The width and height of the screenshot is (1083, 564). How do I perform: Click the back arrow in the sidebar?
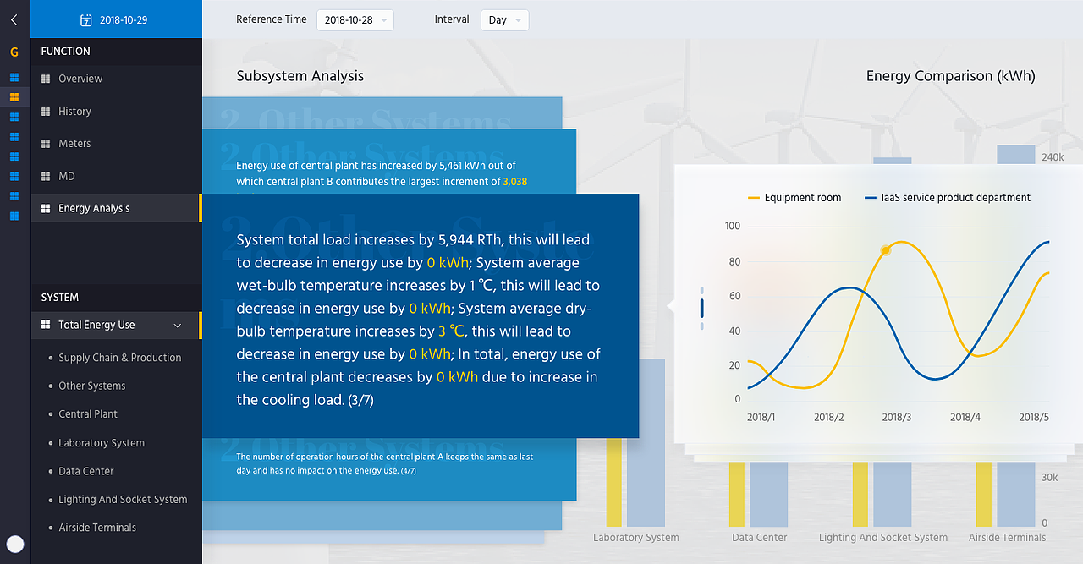pyautogui.click(x=14, y=19)
